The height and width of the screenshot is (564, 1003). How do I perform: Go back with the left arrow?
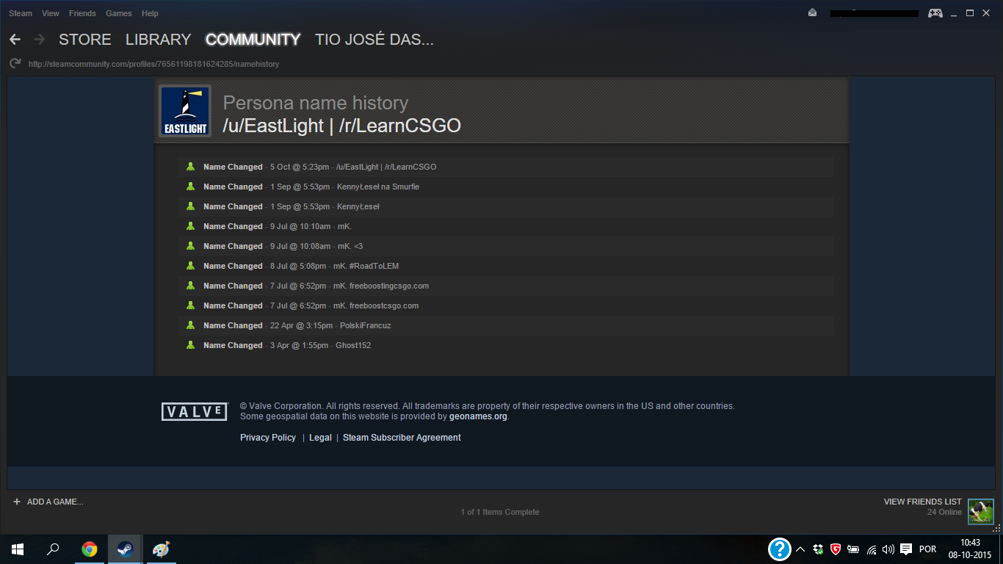click(15, 40)
